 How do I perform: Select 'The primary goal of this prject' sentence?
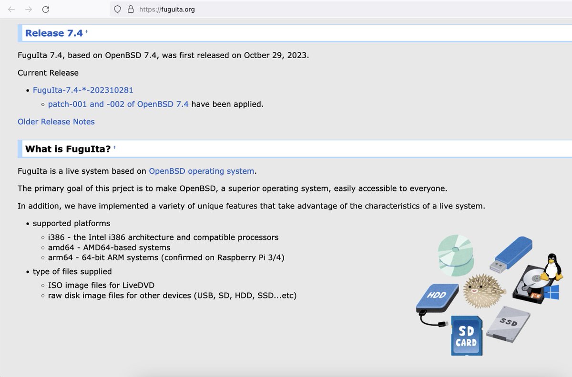(233, 188)
